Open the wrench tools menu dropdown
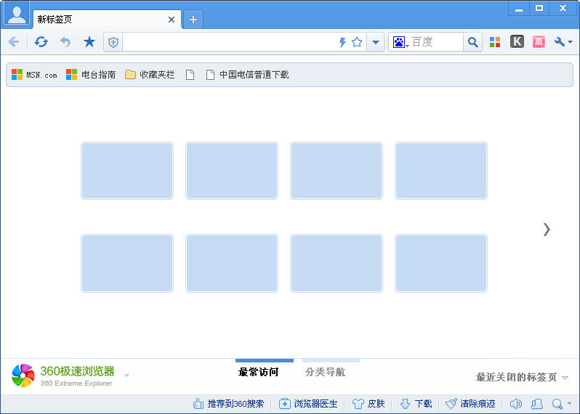Screen dimensions: 580x414 (563, 42)
